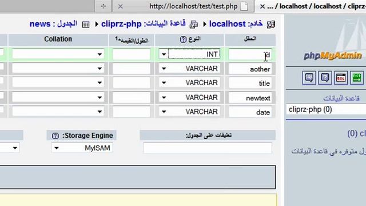Click the table icon beside news breadcrumb
Image resolution: width=366 pixels, height=206 pixels.
[x=86, y=24]
